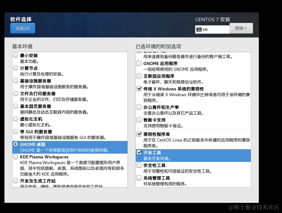Select 基础设施服务器 radio button
Viewport: 282px width, 213px height.
(x=16, y=81)
